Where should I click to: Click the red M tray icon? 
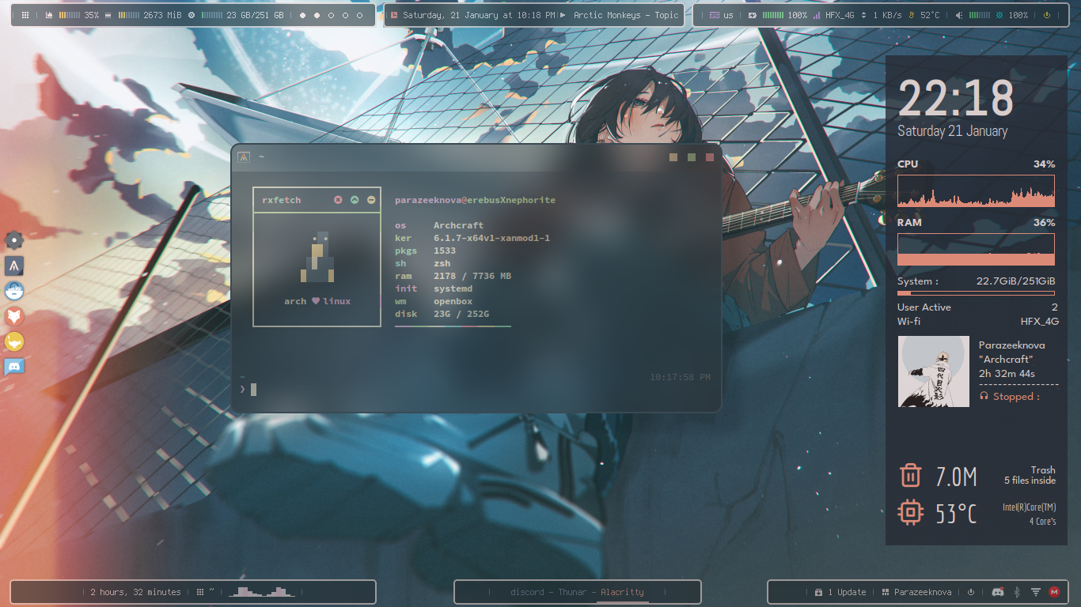tap(1054, 592)
